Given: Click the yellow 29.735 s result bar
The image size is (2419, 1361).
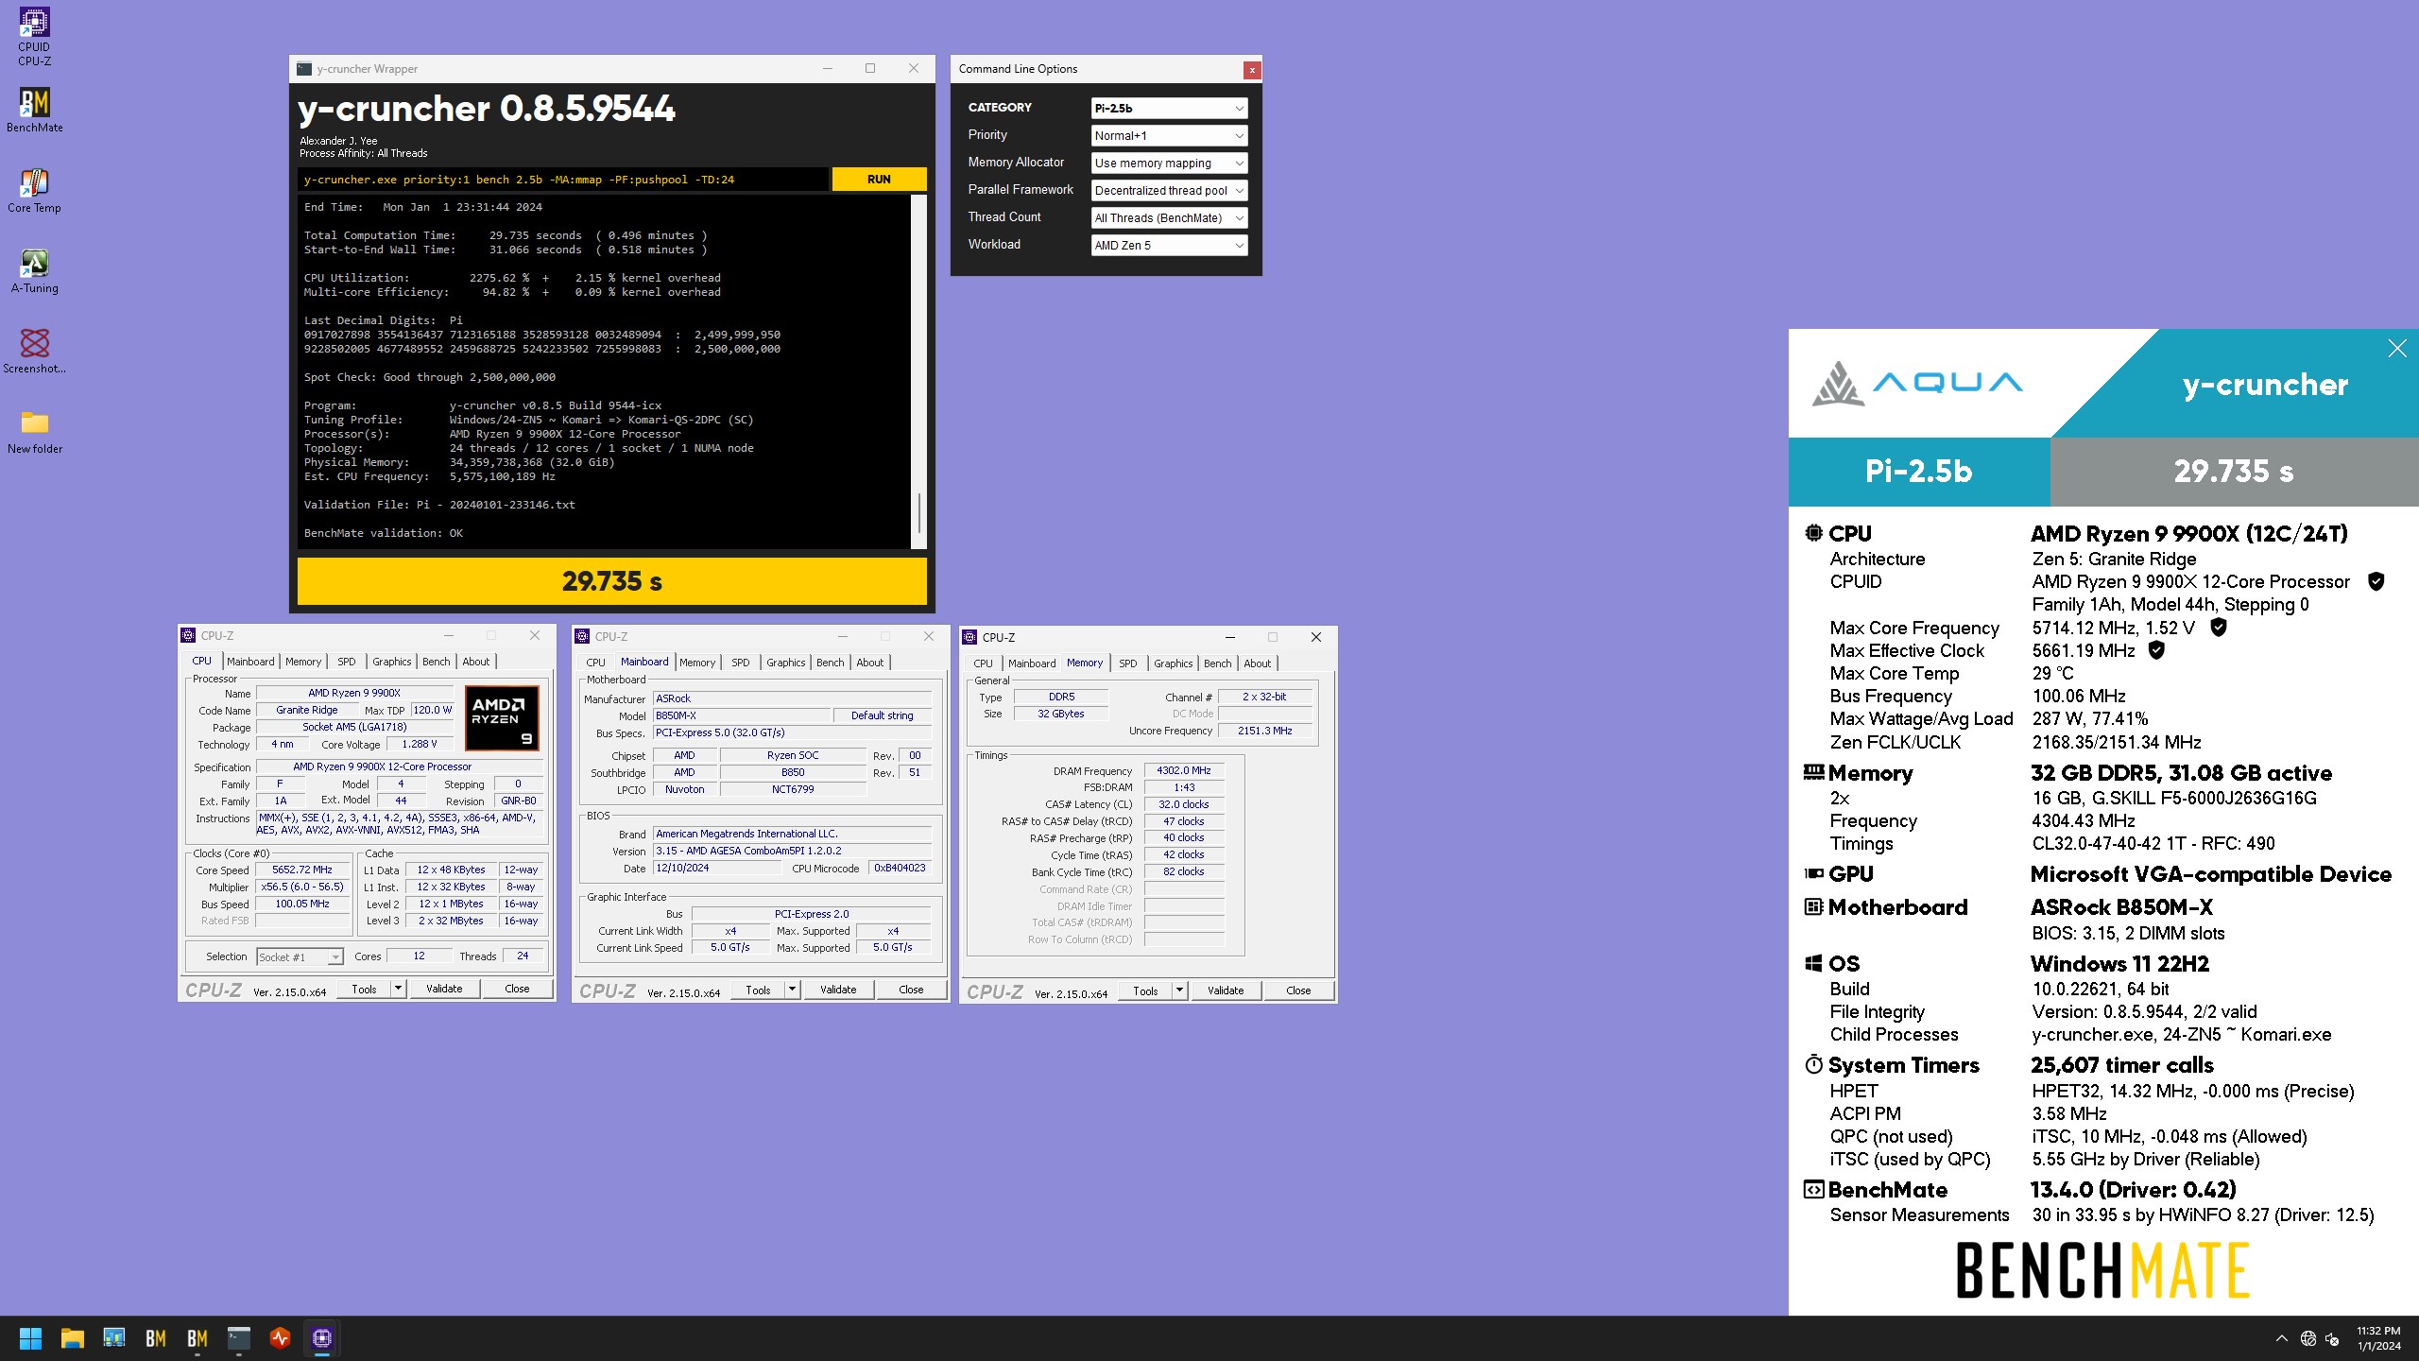Looking at the screenshot, I should (x=611, y=581).
